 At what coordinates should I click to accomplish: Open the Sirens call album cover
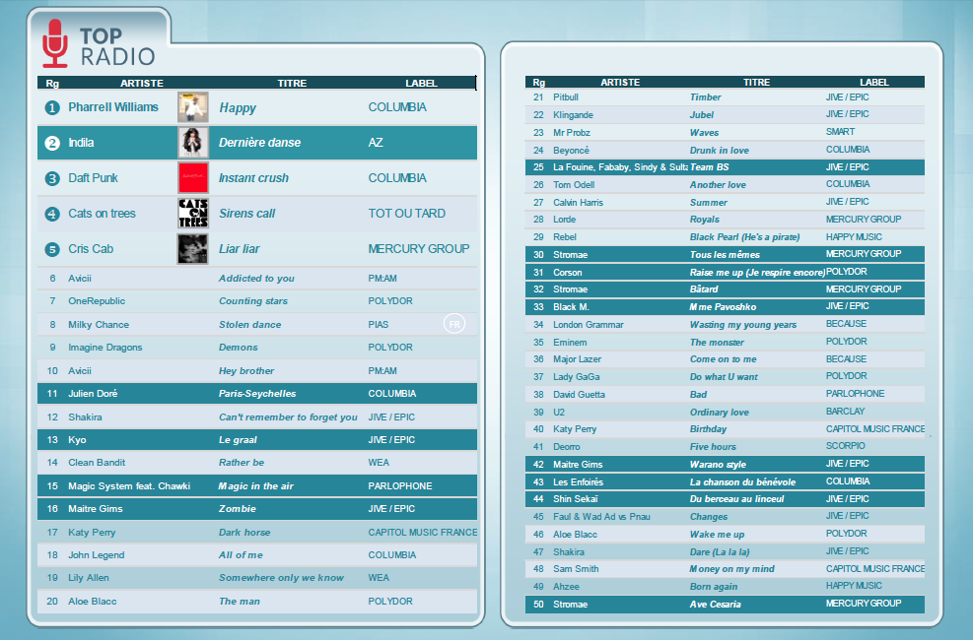[193, 214]
